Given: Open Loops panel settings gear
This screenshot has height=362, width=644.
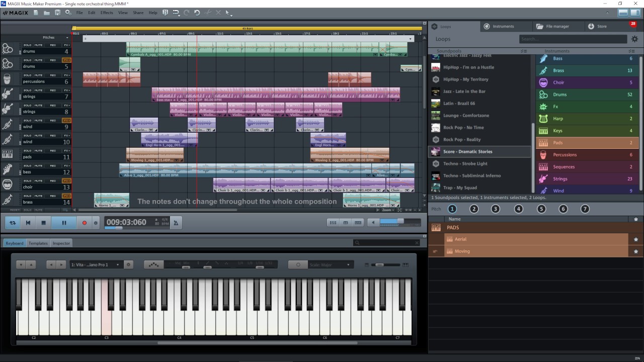Looking at the screenshot, I should (x=634, y=39).
